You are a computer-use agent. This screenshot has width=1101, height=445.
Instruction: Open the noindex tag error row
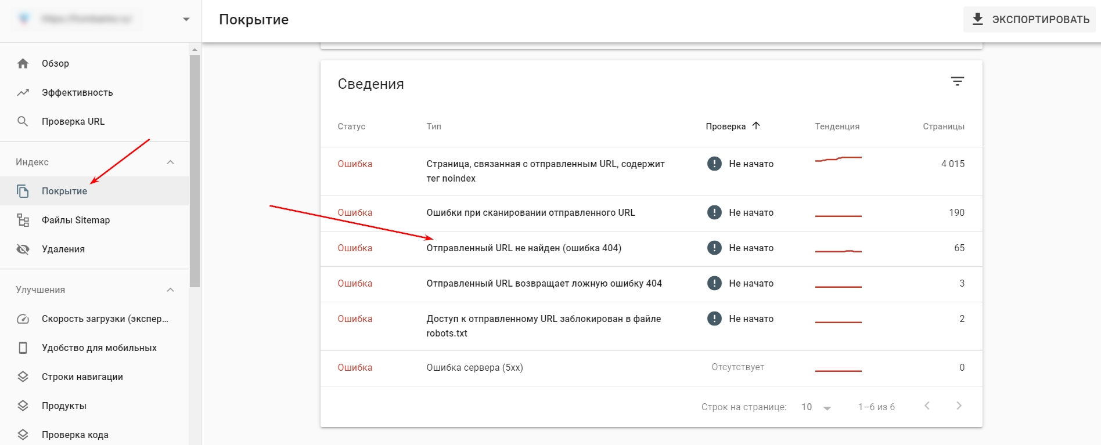(651, 171)
